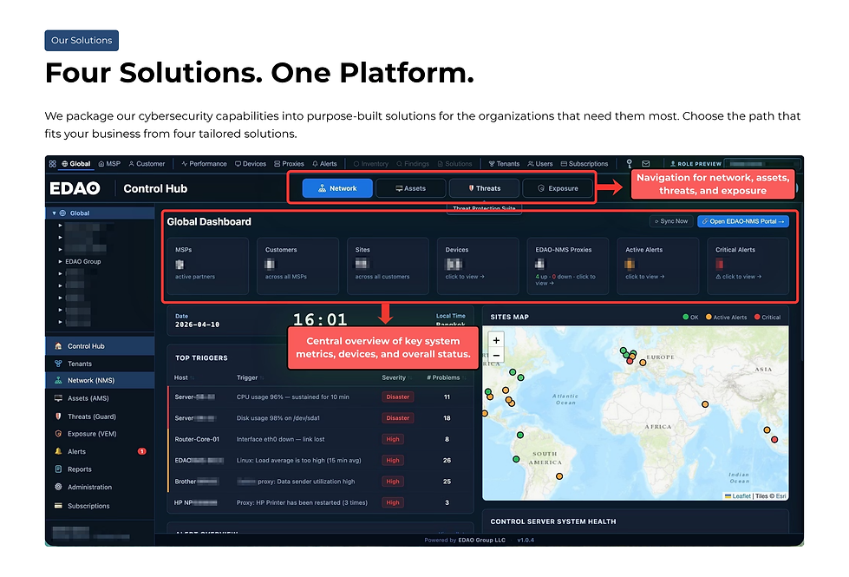
Task: Open the EDAO-NMS Proxies card
Action: (x=567, y=266)
